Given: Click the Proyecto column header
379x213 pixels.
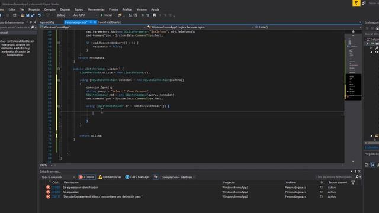Looking at the screenshot, I should [x=229, y=183].
